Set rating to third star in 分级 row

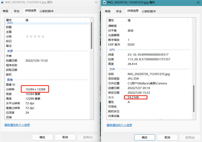[x=35, y=36]
